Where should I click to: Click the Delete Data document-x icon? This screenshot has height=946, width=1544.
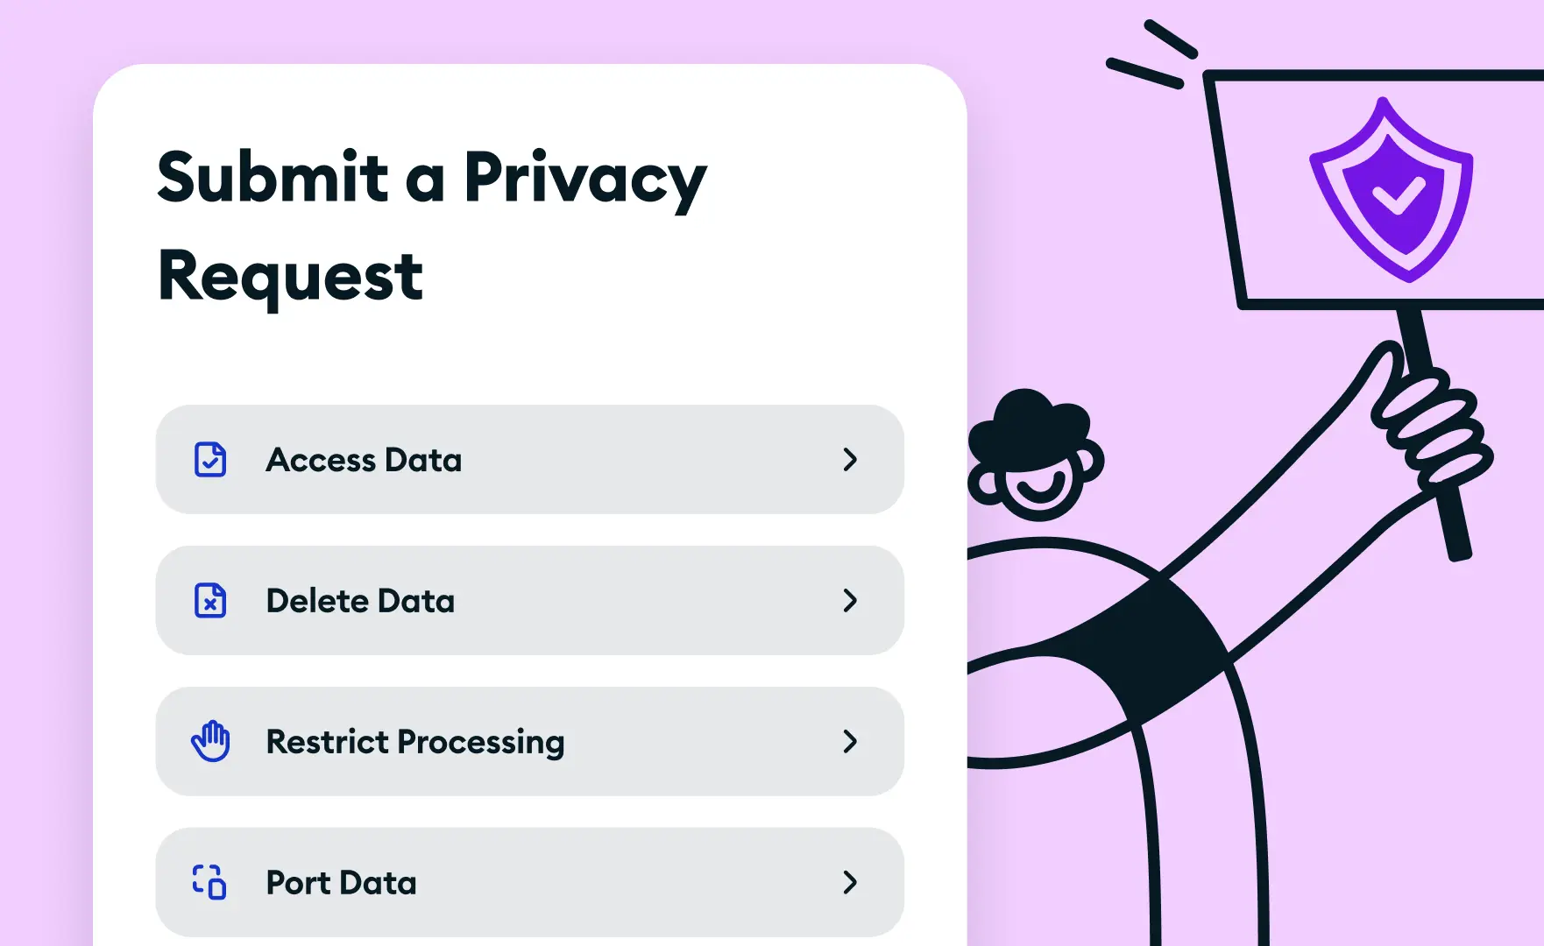pos(209,601)
